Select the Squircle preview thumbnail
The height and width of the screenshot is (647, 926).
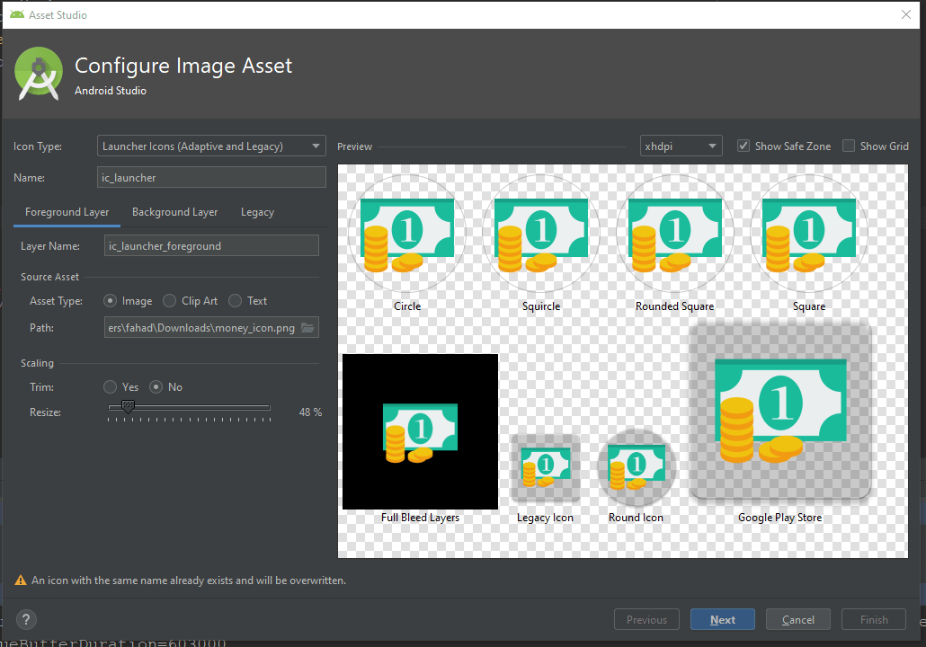[x=541, y=233]
